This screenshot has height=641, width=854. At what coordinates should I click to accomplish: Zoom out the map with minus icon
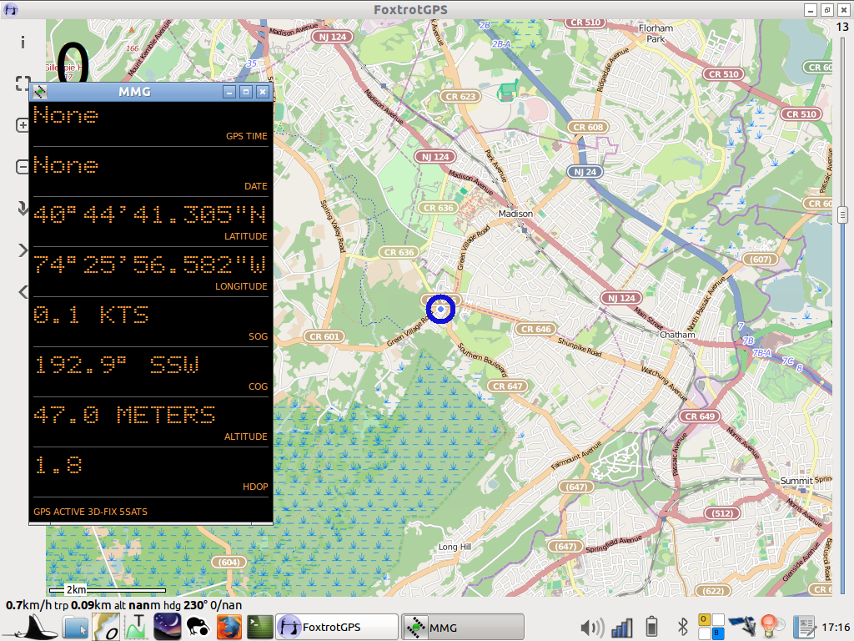pyautogui.click(x=23, y=166)
